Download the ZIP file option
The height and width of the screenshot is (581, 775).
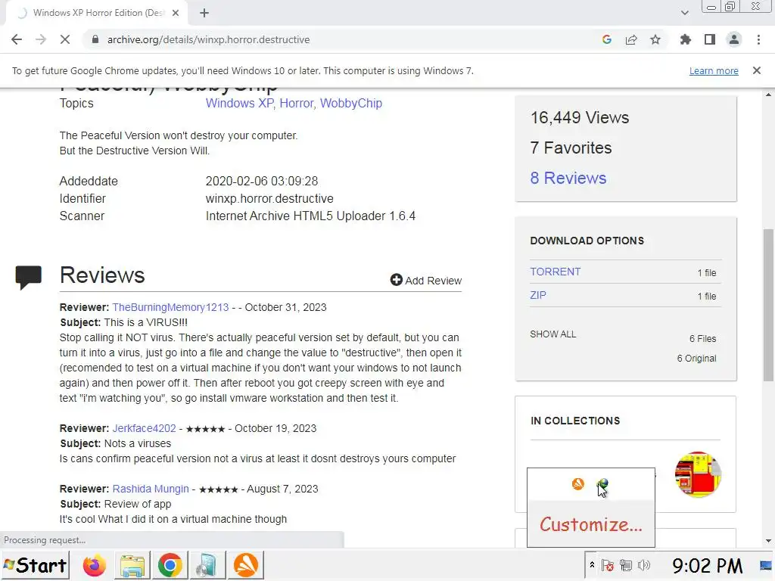click(x=538, y=295)
